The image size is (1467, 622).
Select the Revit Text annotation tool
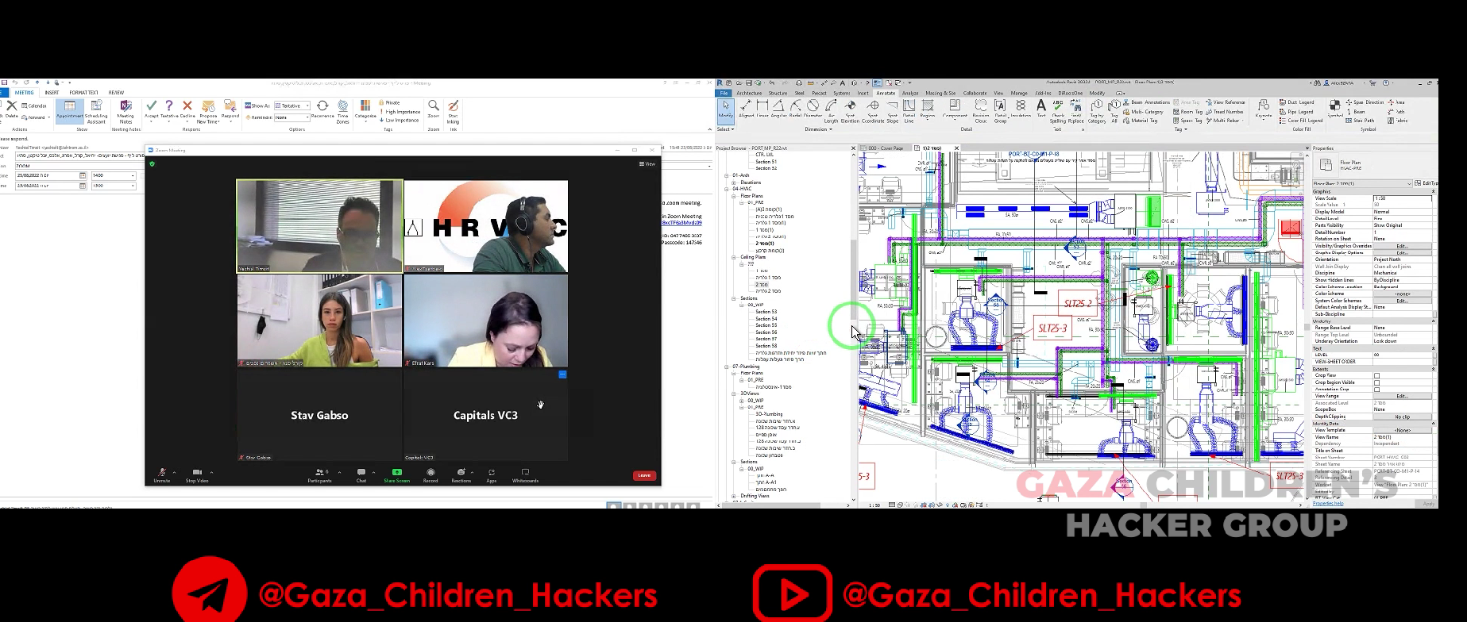click(1040, 107)
